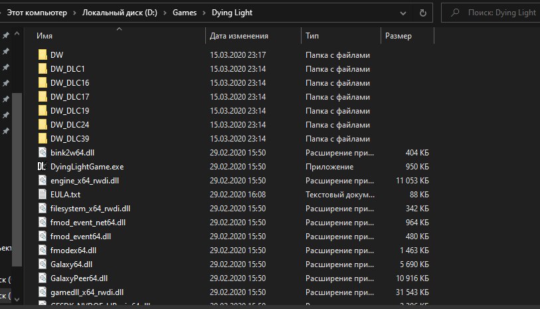Select the DW_DLC39 folder icon
The image size is (540, 309).
click(43, 138)
